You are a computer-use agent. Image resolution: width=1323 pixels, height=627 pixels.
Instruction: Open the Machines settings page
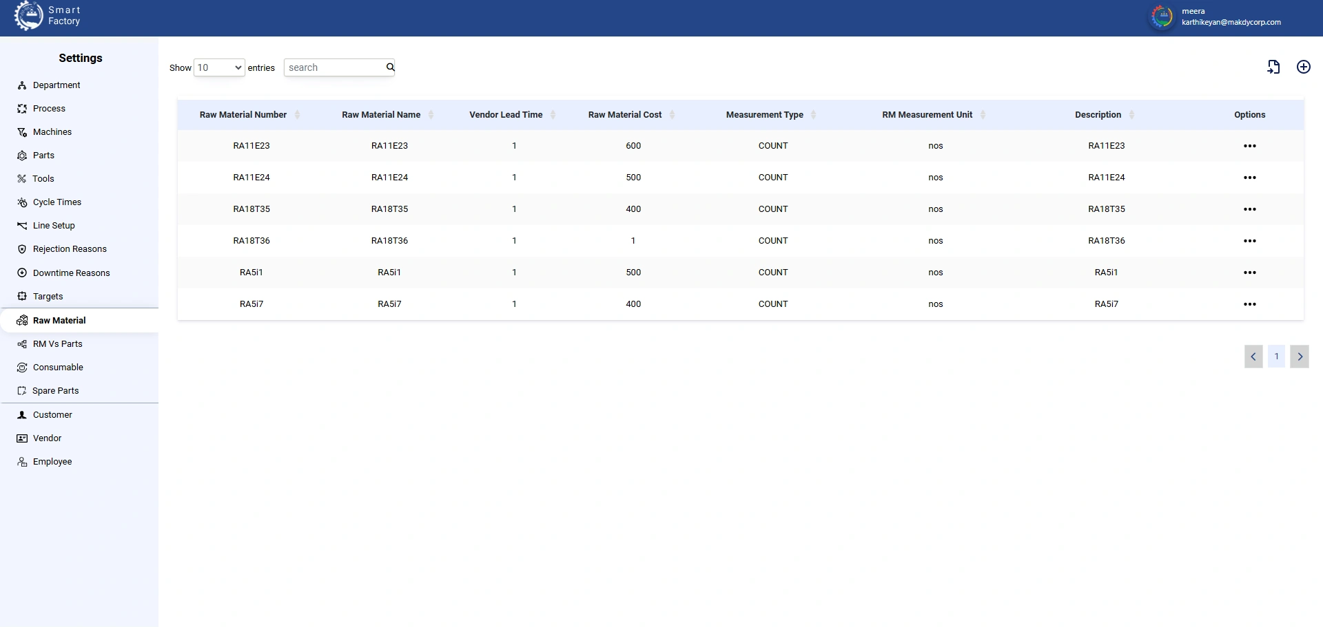(x=52, y=132)
